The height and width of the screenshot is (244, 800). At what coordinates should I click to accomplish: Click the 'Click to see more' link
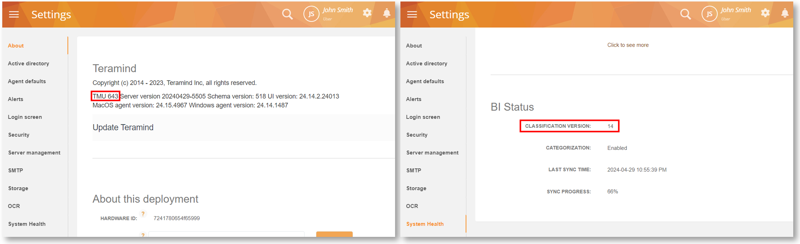click(x=628, y=45)
